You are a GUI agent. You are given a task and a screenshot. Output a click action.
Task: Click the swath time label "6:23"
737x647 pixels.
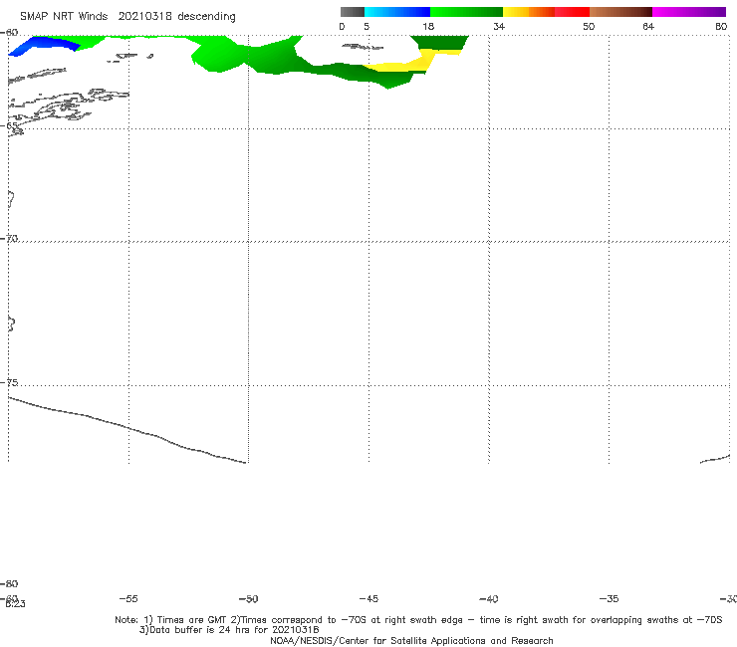click(15, 604)
